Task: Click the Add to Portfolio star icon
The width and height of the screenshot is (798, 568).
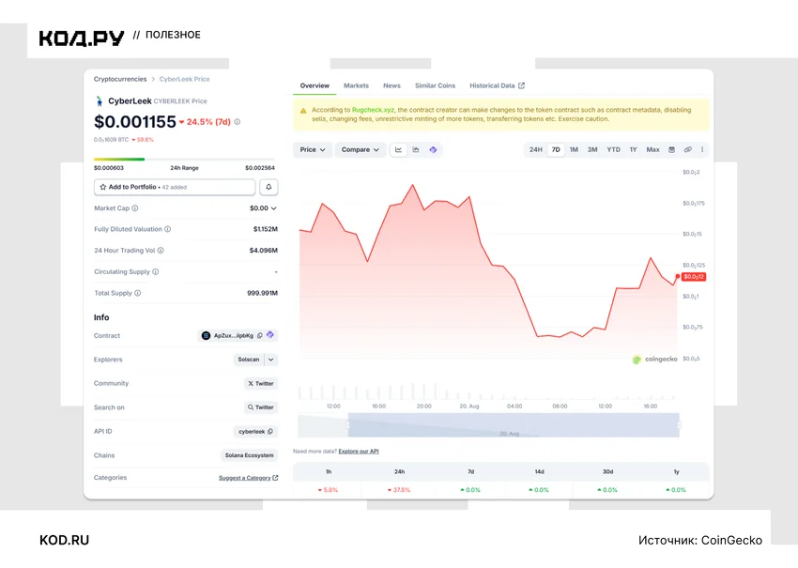Action: click(x=103, y=187)
